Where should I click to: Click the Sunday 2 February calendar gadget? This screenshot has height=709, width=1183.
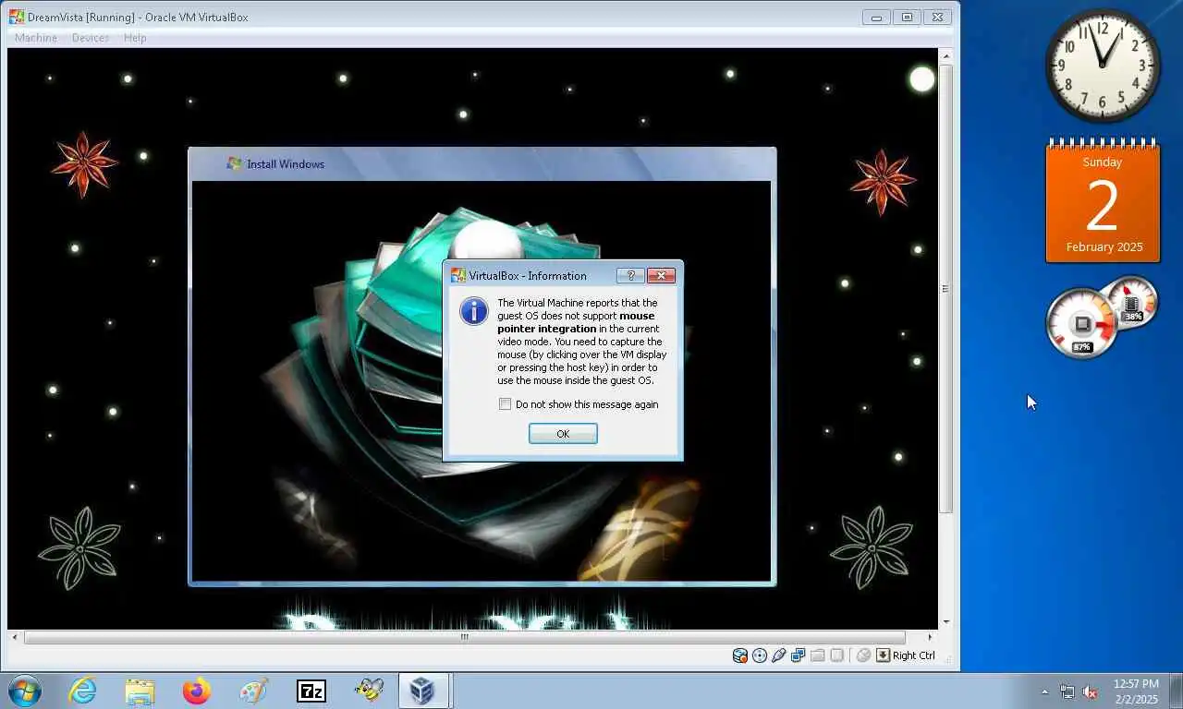[x=1103, y=200]
